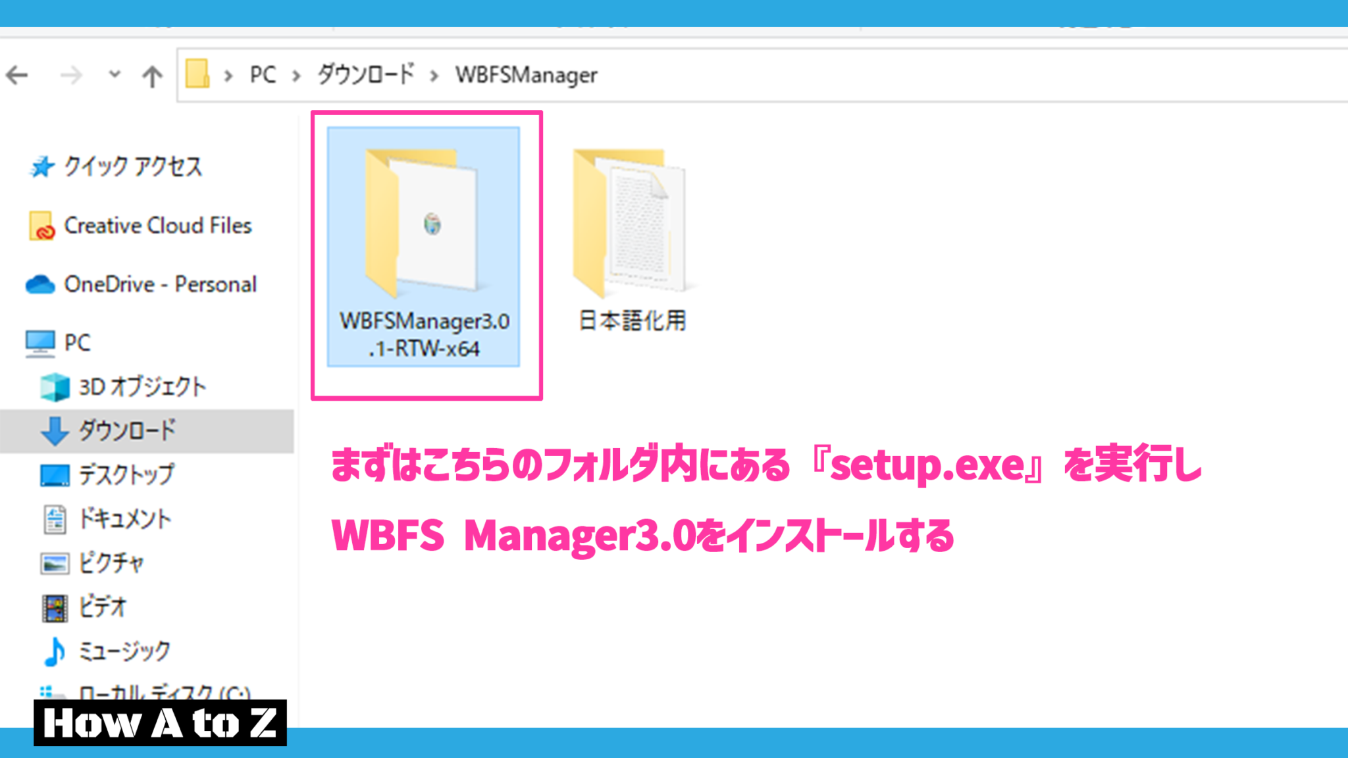Click inside the address bar field
This screenshot has width=1348, height=758.
click(921, 74)
